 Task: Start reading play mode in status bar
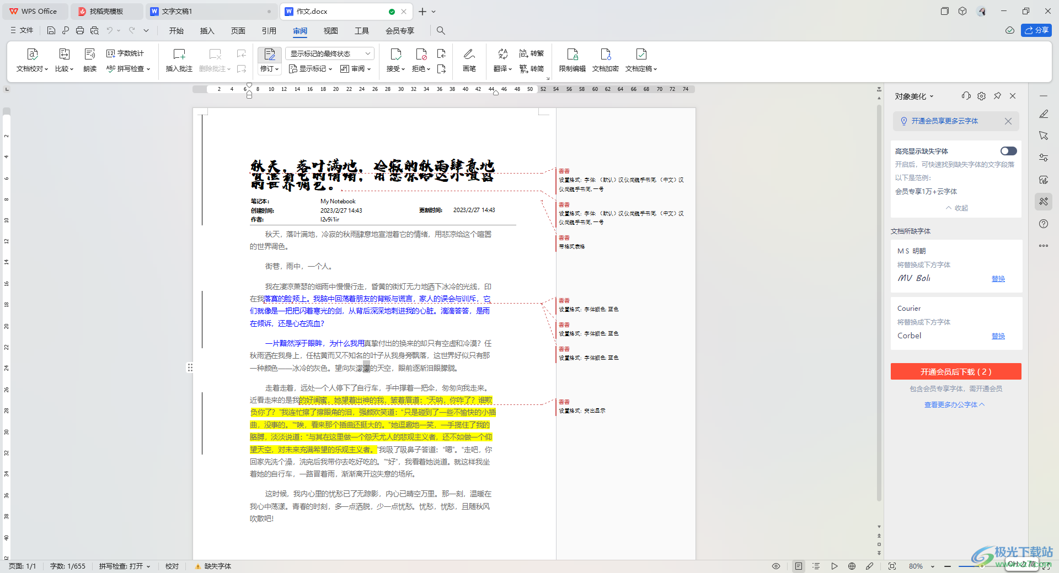(x=835, y=566)
